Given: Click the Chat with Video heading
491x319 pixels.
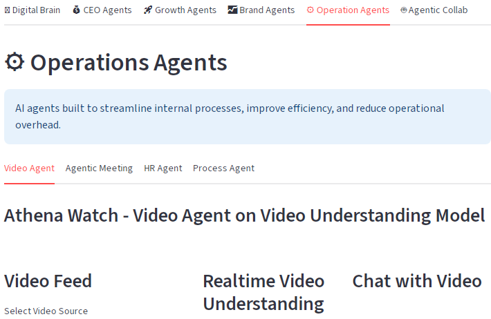Looking at the screenshot, I should [416, 281].
